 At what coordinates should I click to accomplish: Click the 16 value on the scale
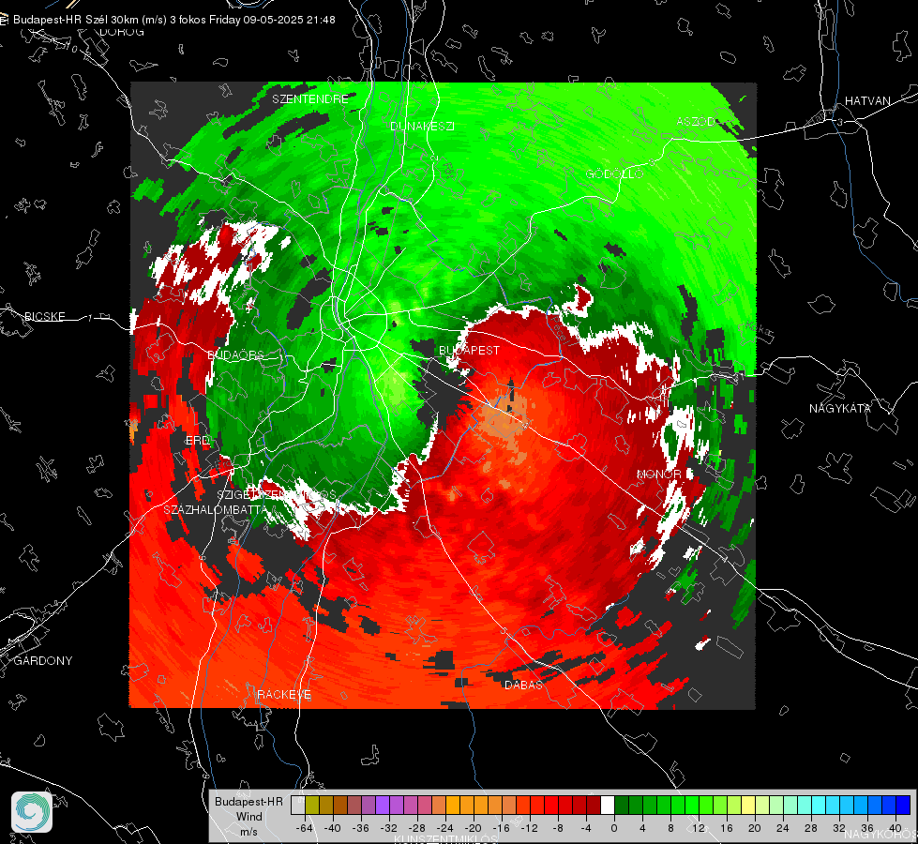(727, 828)
